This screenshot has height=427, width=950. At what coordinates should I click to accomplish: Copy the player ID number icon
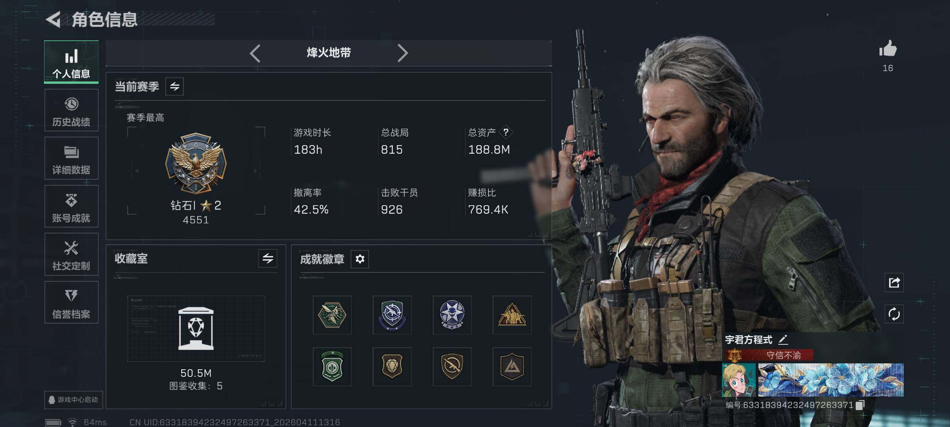tap(860, 405)
